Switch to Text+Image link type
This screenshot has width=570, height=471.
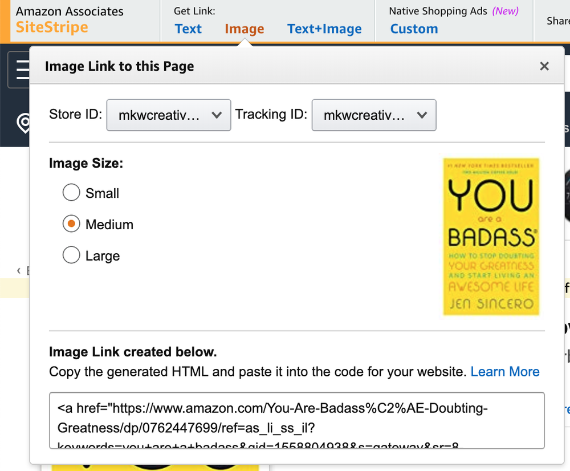coord(324,29)
